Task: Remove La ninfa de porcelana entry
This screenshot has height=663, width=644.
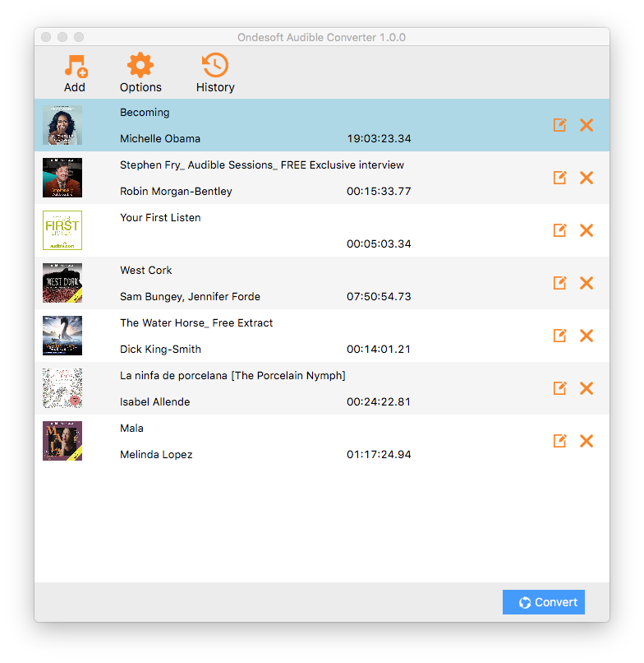Action: [x=586, y=388]
